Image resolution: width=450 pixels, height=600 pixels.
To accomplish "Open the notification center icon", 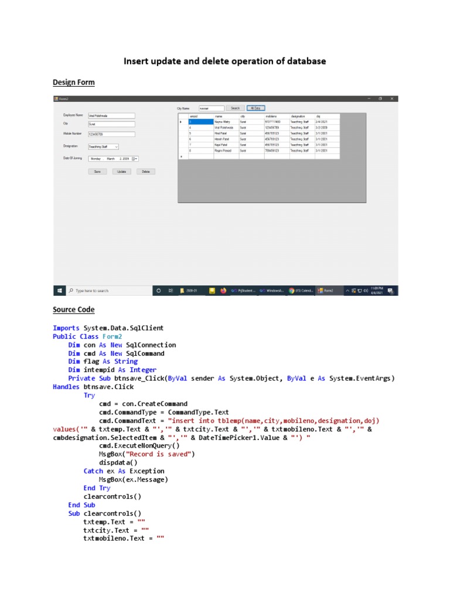I will click(391, 291).
